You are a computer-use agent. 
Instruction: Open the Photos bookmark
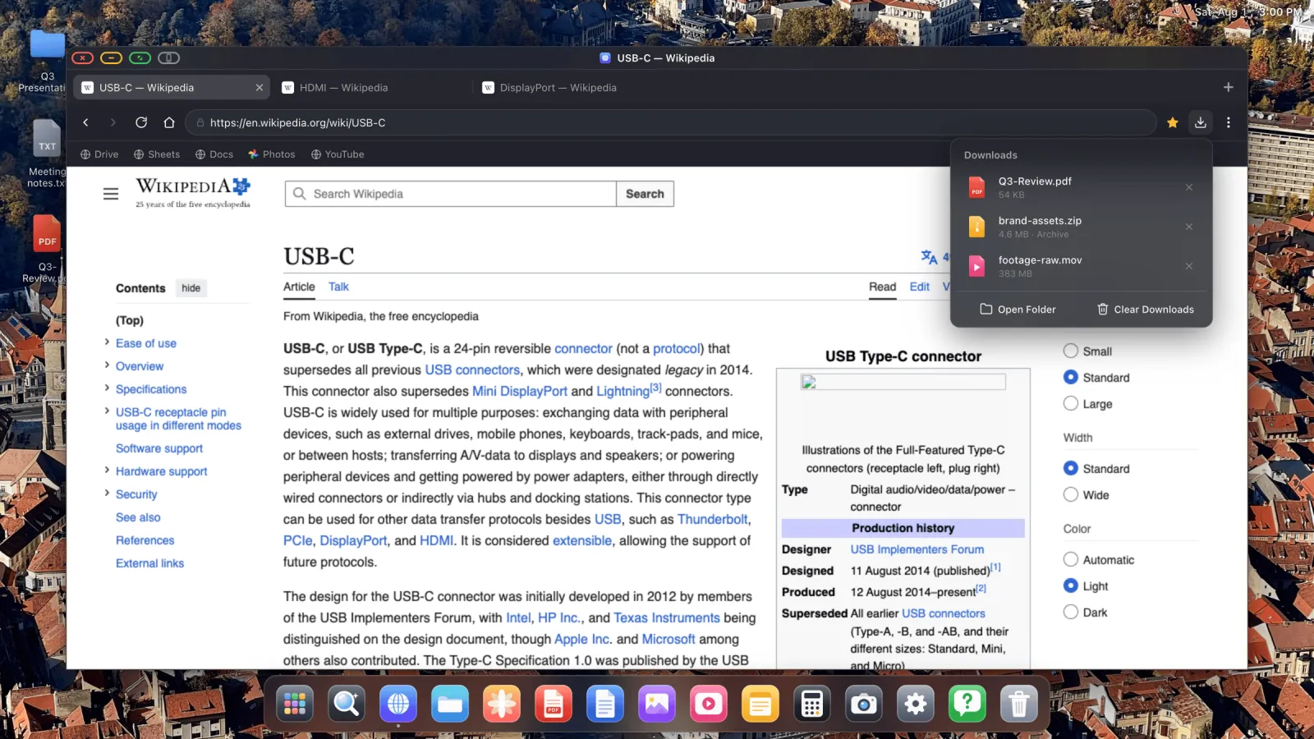[x=272, y=154]
